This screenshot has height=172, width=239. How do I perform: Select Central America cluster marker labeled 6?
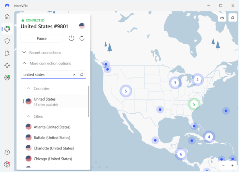click(x=181, y=154)
